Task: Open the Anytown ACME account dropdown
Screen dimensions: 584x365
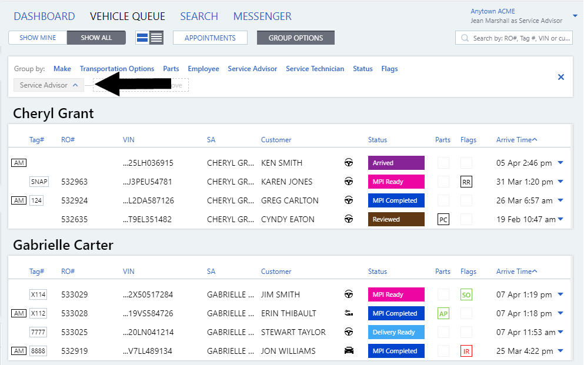Action: [x=575, y=16]
